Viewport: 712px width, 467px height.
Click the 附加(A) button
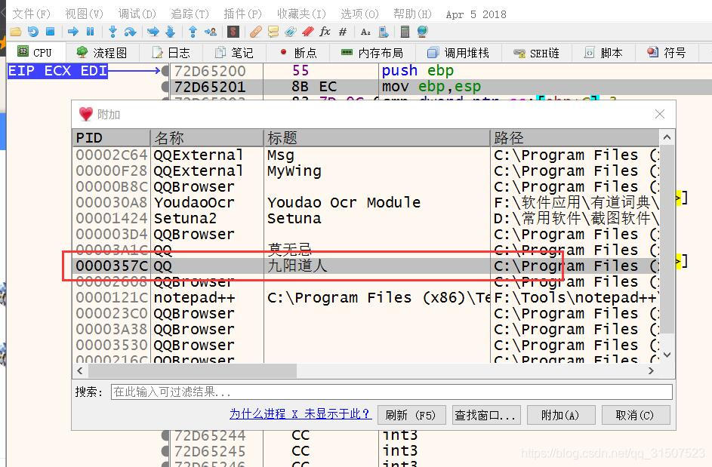(560, 415)
